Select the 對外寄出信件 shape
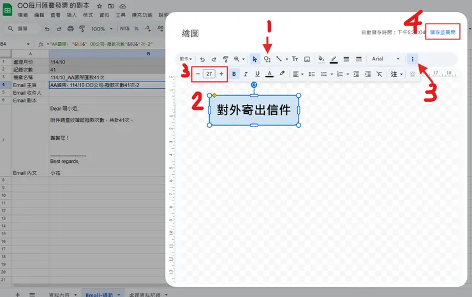Viewport: 472px width, 297px height. (x=254, y=110)
